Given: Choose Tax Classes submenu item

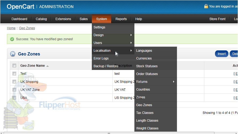Looking at the screenshot, I should click(x=156, y=113).
